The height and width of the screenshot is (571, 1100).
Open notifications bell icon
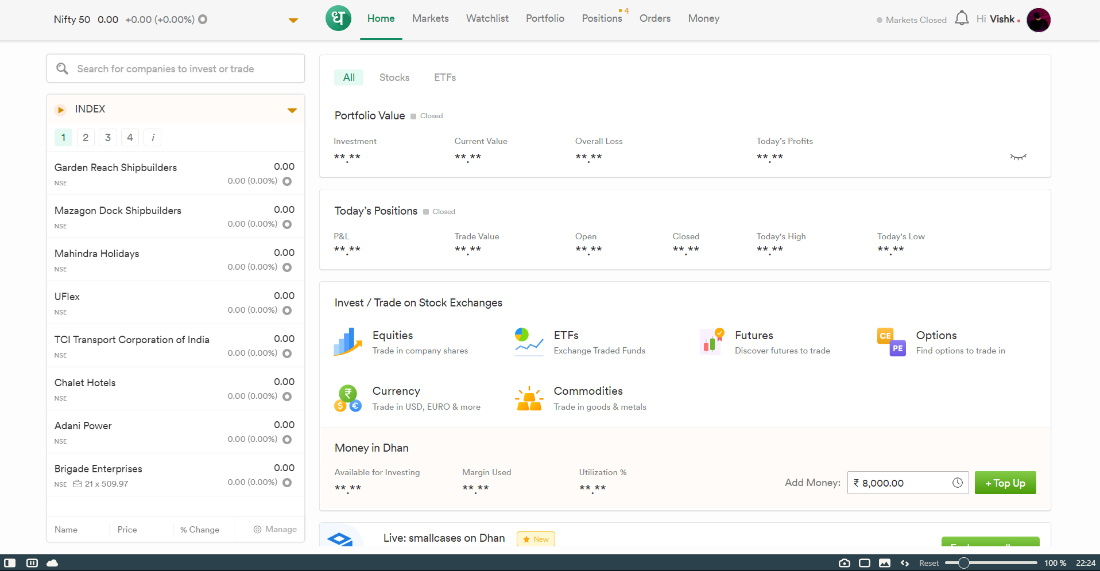pyautogui.click(x=962, y=18)
